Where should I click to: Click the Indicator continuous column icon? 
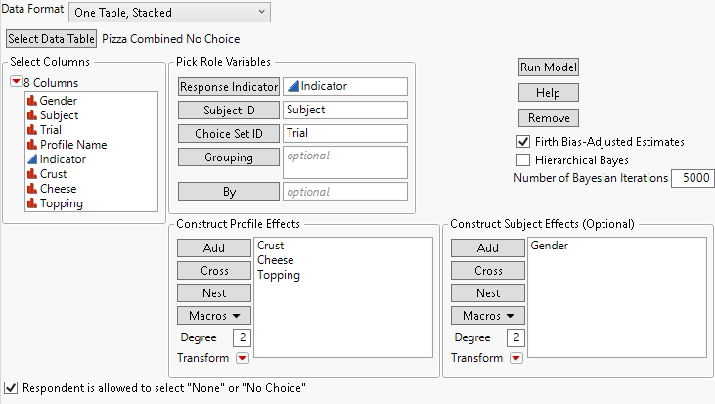point(32,158)
